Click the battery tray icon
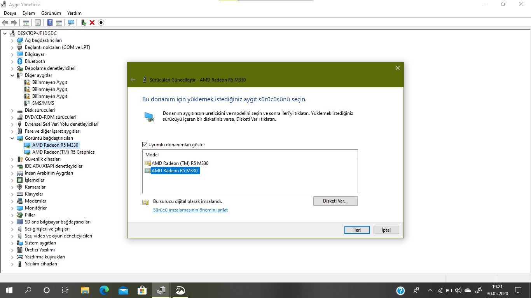The image size is (531, 298). click(x=449, y=290)
